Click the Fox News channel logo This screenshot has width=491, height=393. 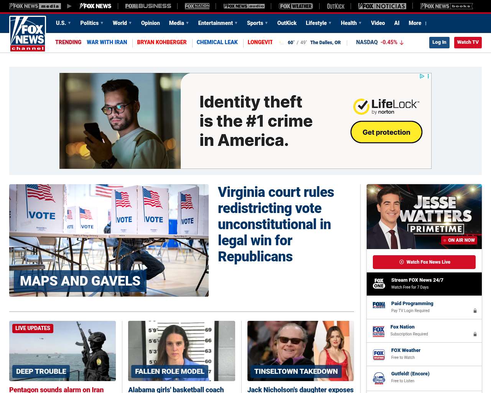pyautogui.click(x=28, y=34)
